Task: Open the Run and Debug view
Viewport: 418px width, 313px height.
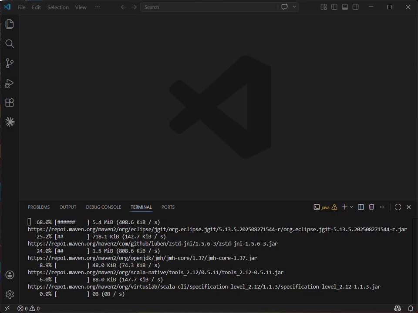Action: [x=10, y=83]
